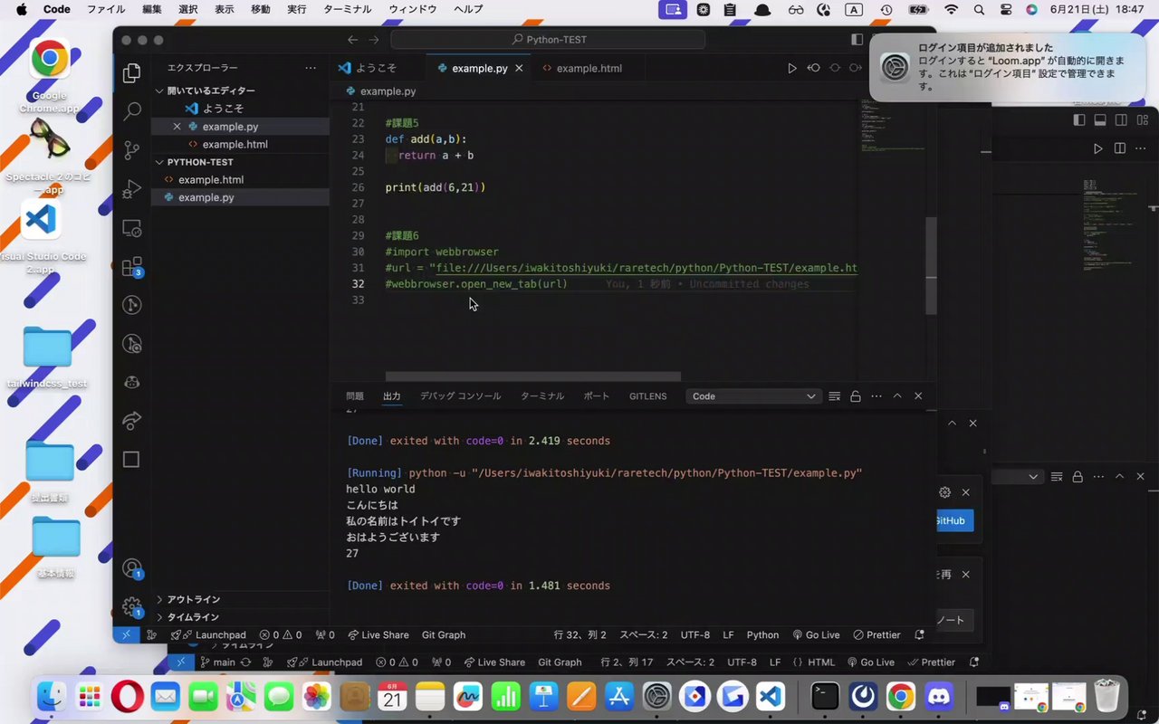1159x724 pixels.
Task: Click the Spaces: 2 indentation selector in front window
Action: click(x=643, y=635)
